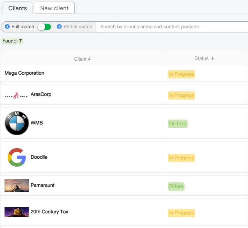The width and height of the screenshot is (248, 228).
Task: Click the Google logo for Doodlle
Action: (17, 157)
